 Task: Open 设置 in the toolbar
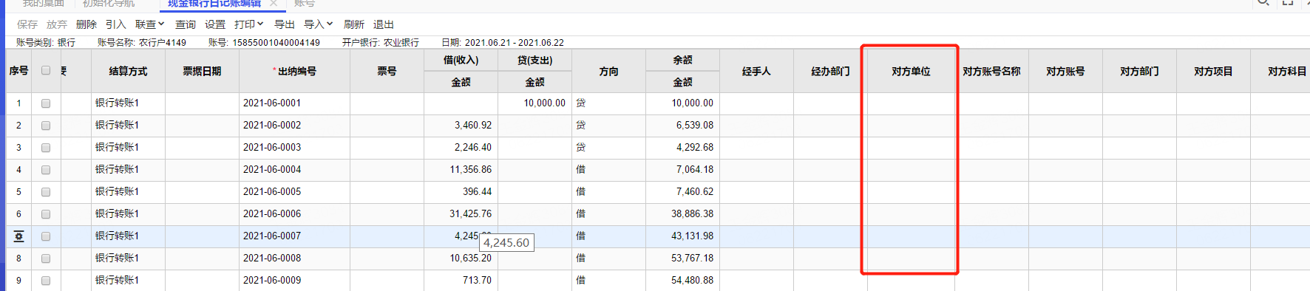pyautogui.click(x=215, y=24)
